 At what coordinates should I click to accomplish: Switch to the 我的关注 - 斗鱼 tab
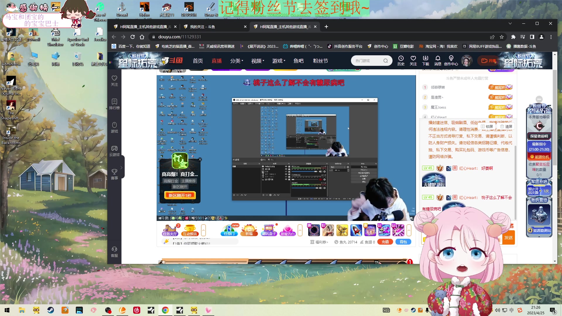[215, 27]
